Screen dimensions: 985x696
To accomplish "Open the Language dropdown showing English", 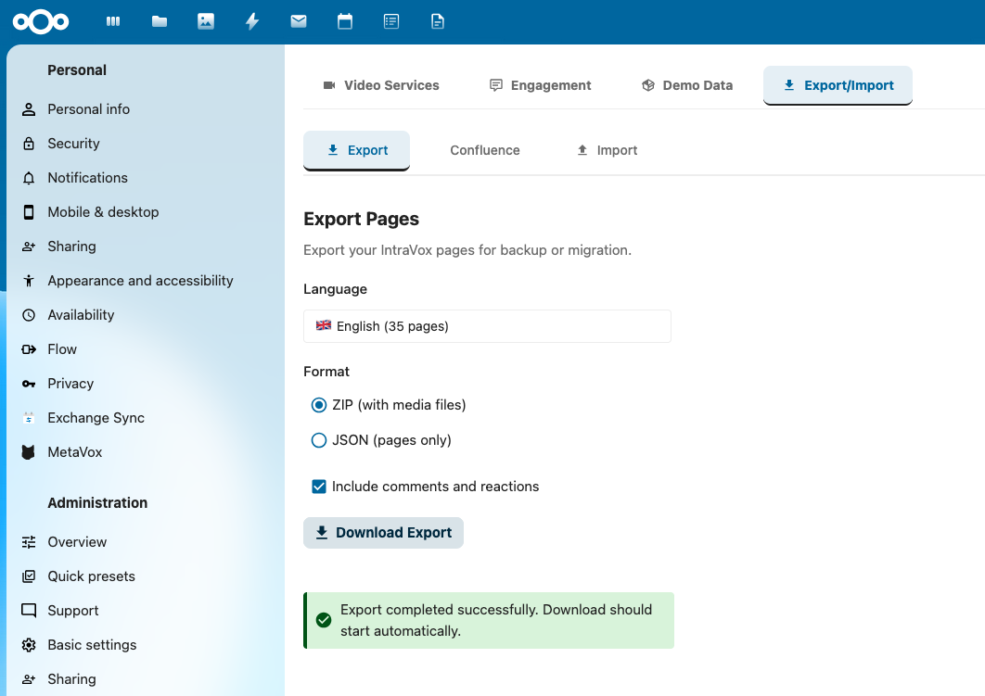I will (487, 326).
